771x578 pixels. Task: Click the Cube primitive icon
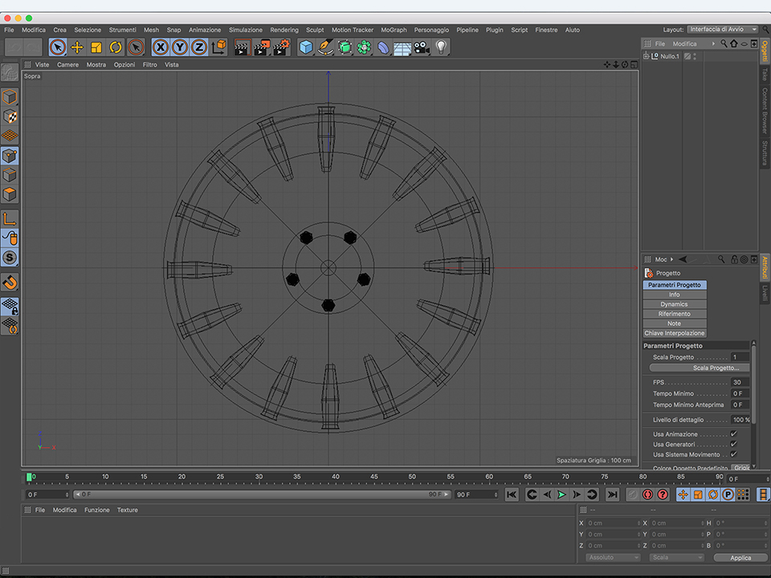tap(306, 47)
